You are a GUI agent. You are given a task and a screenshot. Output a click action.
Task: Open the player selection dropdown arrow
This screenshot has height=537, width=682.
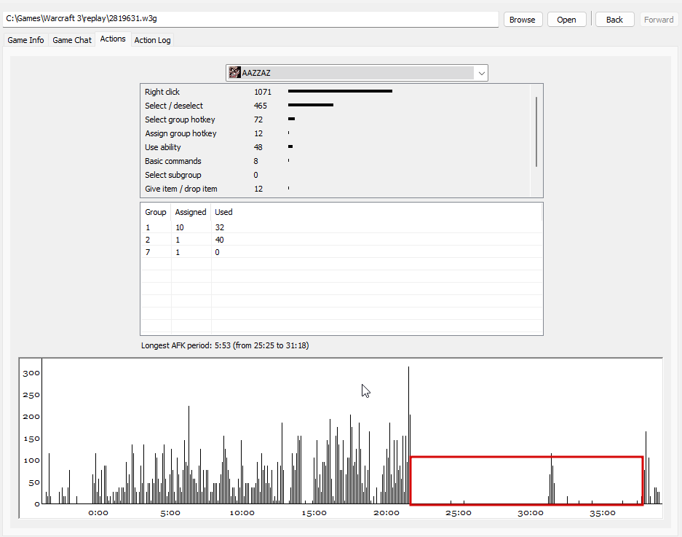click(481, 73)
